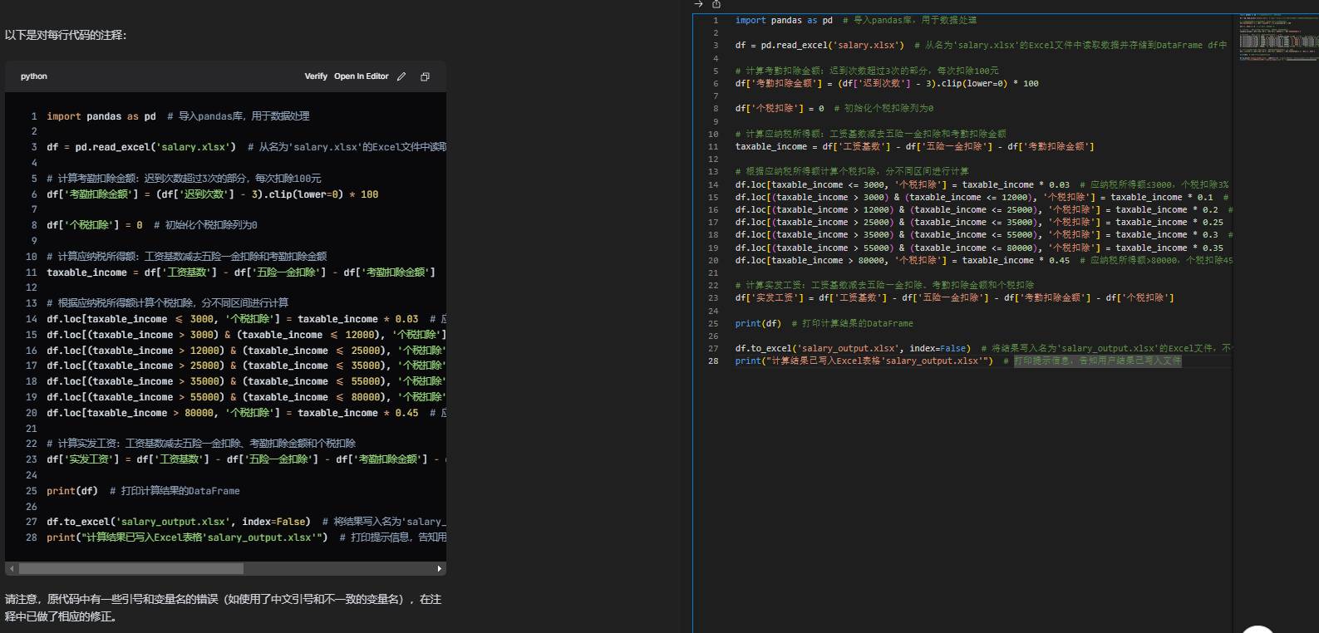Click line 8 df['个税扣除'] = 0 in chat code

tap(152, 225)
